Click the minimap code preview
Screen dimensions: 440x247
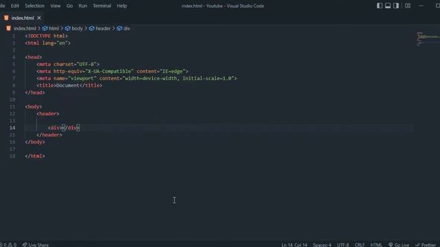pyautogui.click(x=428, y=38)
